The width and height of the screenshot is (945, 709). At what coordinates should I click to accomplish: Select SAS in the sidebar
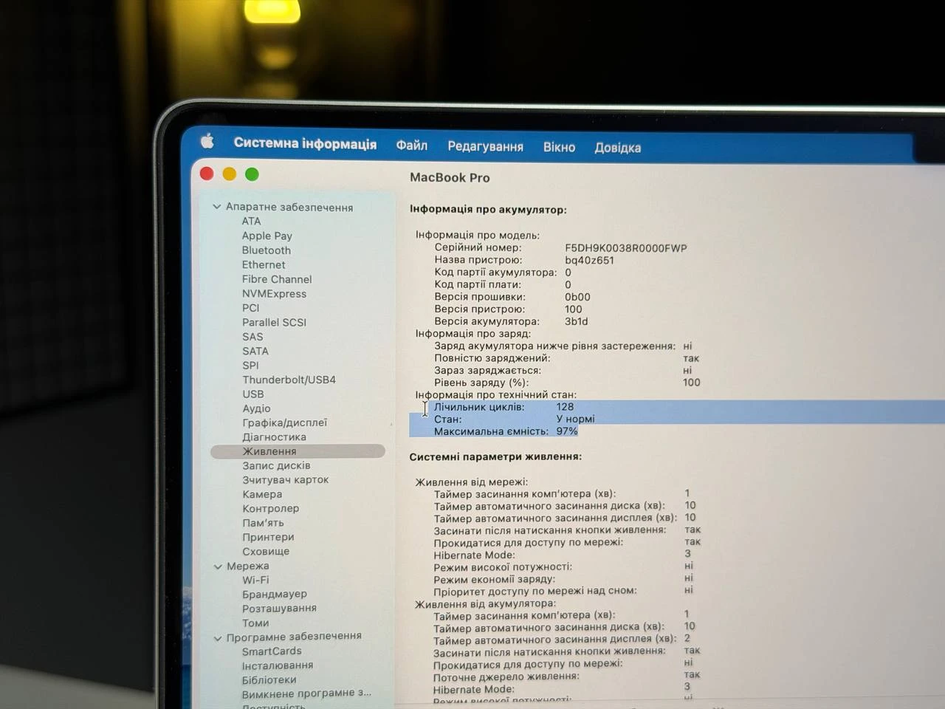(x=252, y=336)
